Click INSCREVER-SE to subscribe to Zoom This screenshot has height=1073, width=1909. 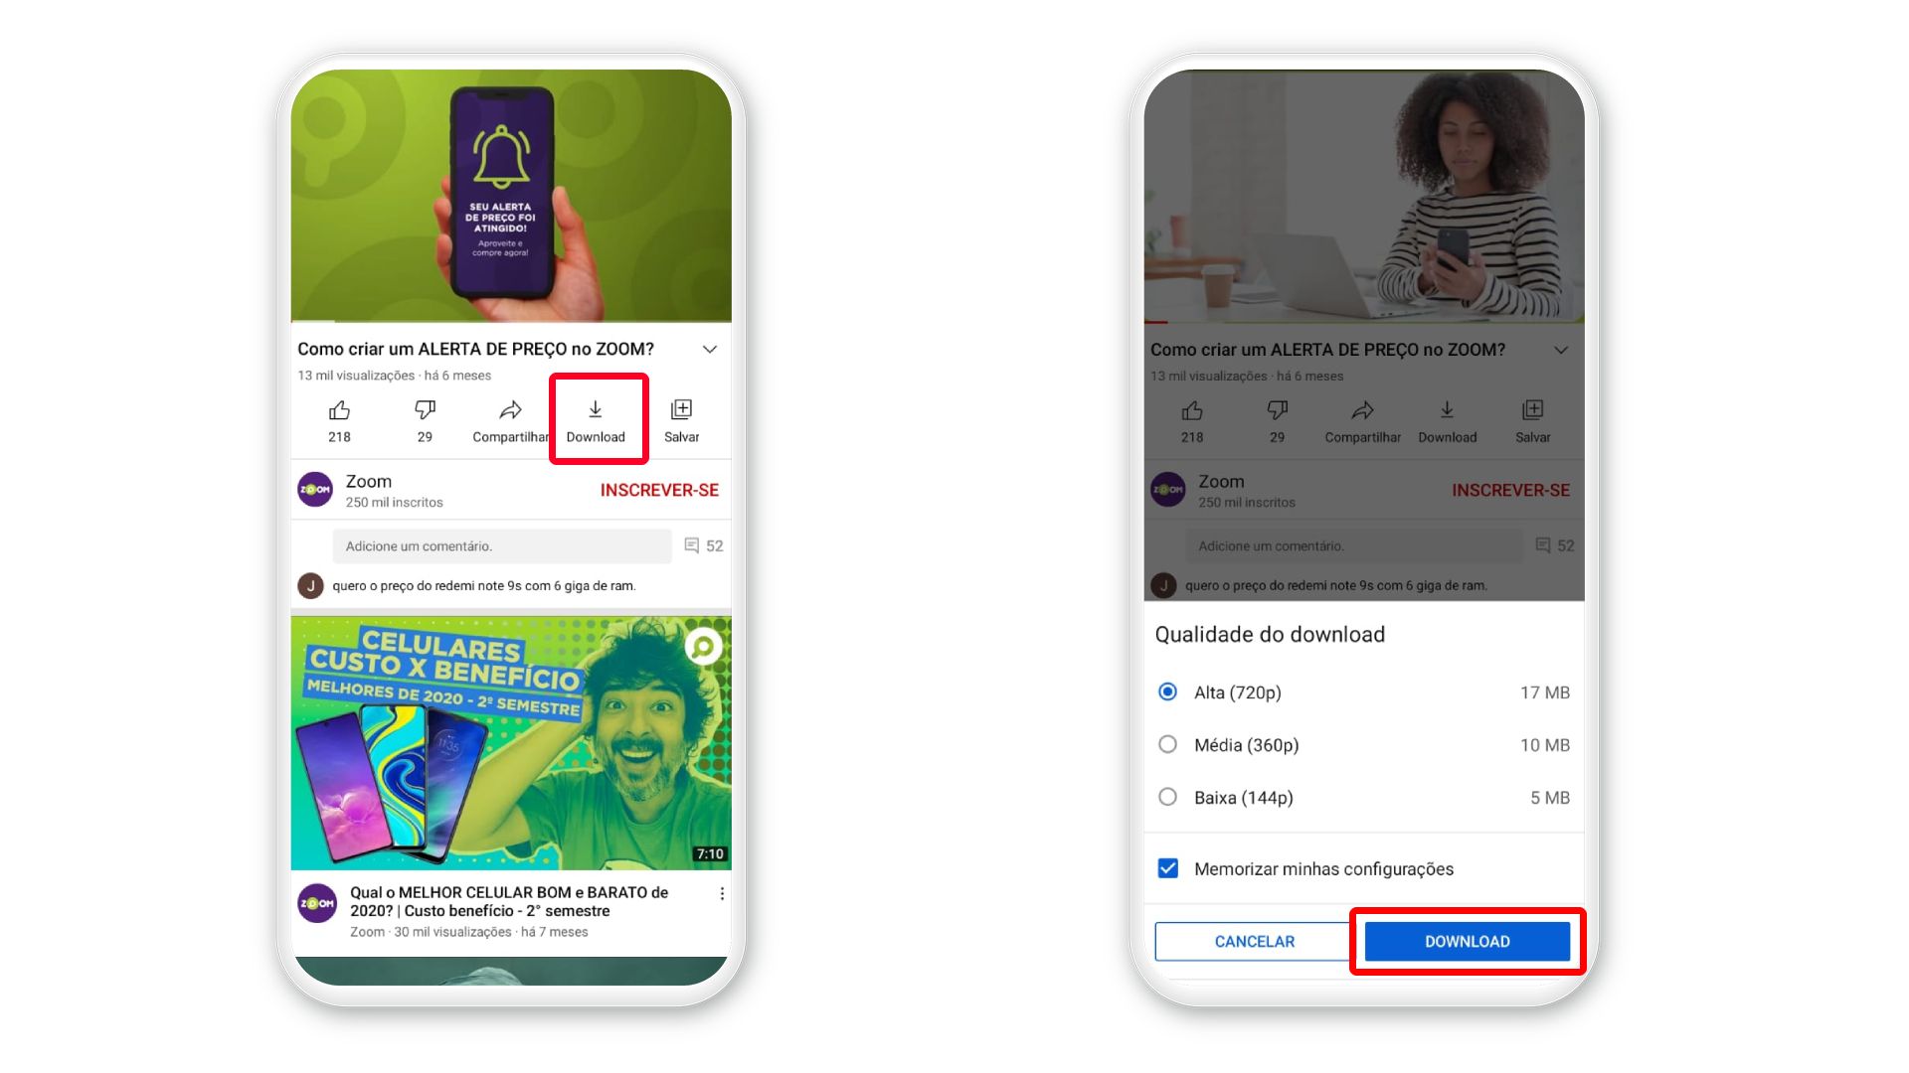(657, 489)
